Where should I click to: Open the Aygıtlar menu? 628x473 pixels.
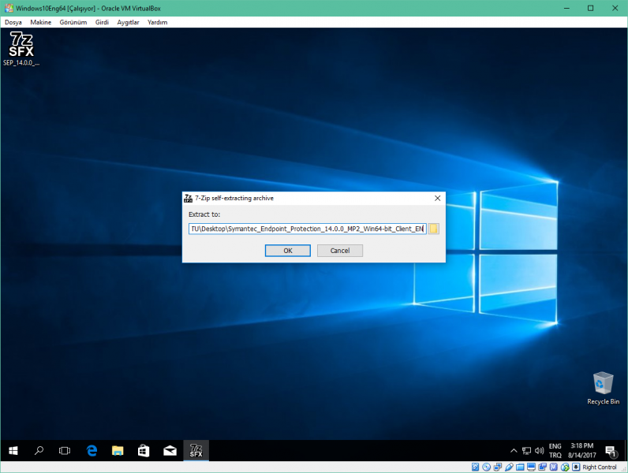point(128,22)
